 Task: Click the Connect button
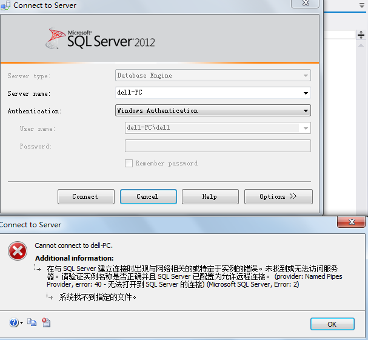click(86, 196)
